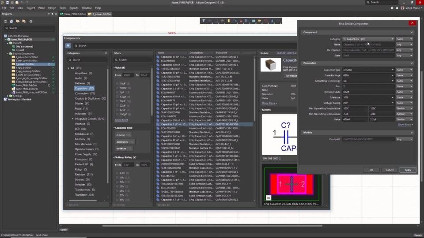
Task: Click Show More in Details pane
Action: pos(269,103)
